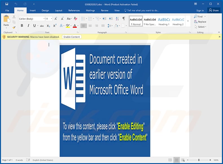Apply yellow text highlight color
Image resolution: width=223 pixels, height=164 pixels.
point(68,26)
